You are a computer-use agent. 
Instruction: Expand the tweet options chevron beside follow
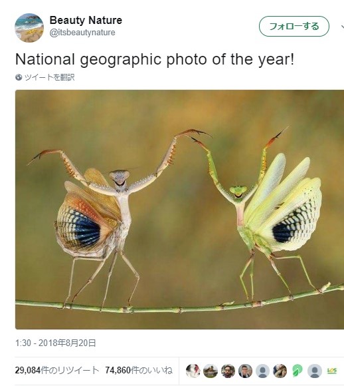342,27
